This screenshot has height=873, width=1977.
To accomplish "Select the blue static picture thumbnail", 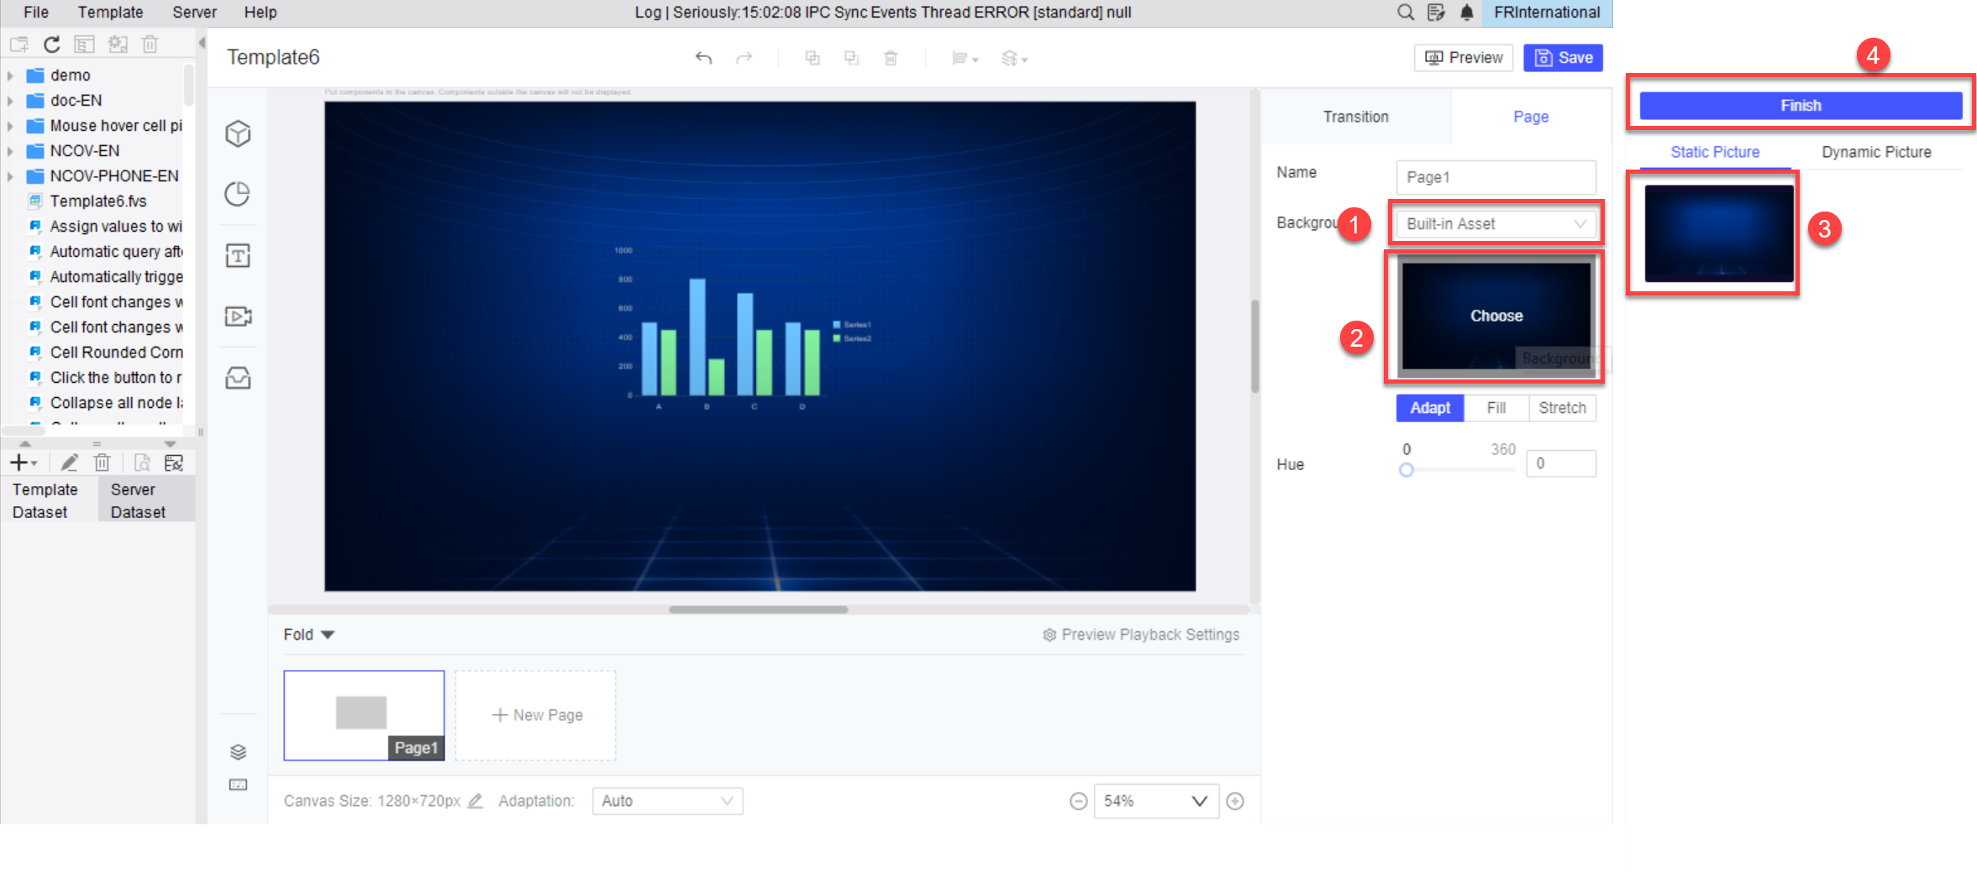I will (1718, 233).
